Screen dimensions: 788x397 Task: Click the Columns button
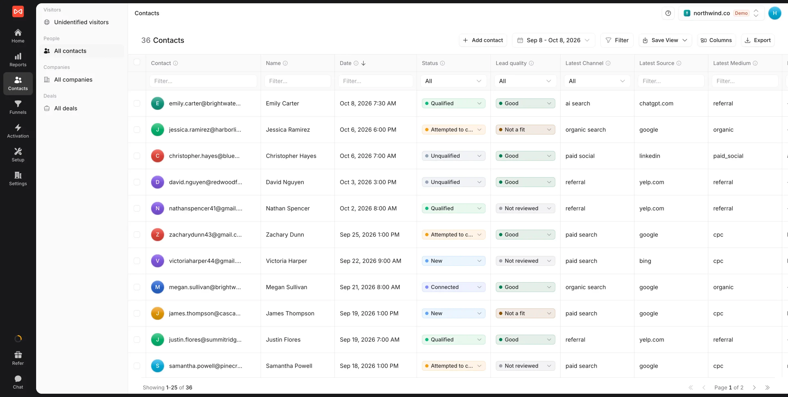716,40
